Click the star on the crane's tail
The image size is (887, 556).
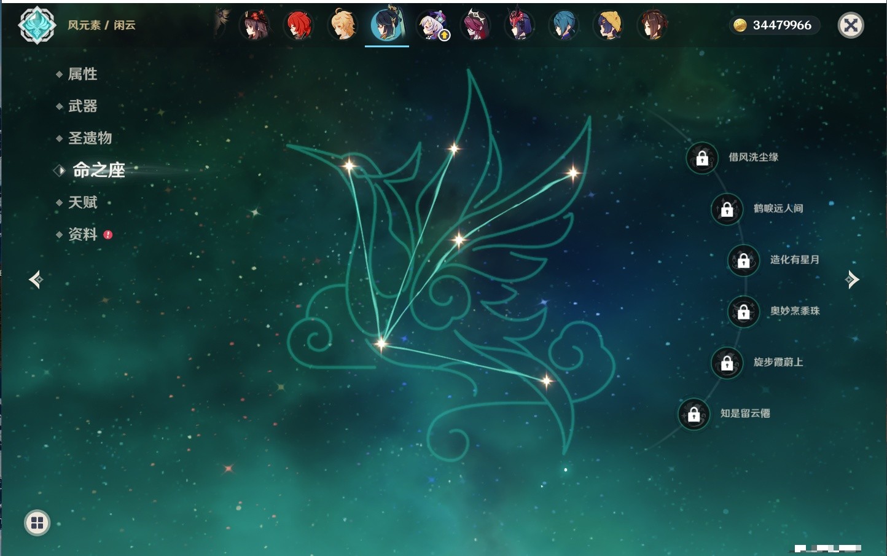coord(546,381)
